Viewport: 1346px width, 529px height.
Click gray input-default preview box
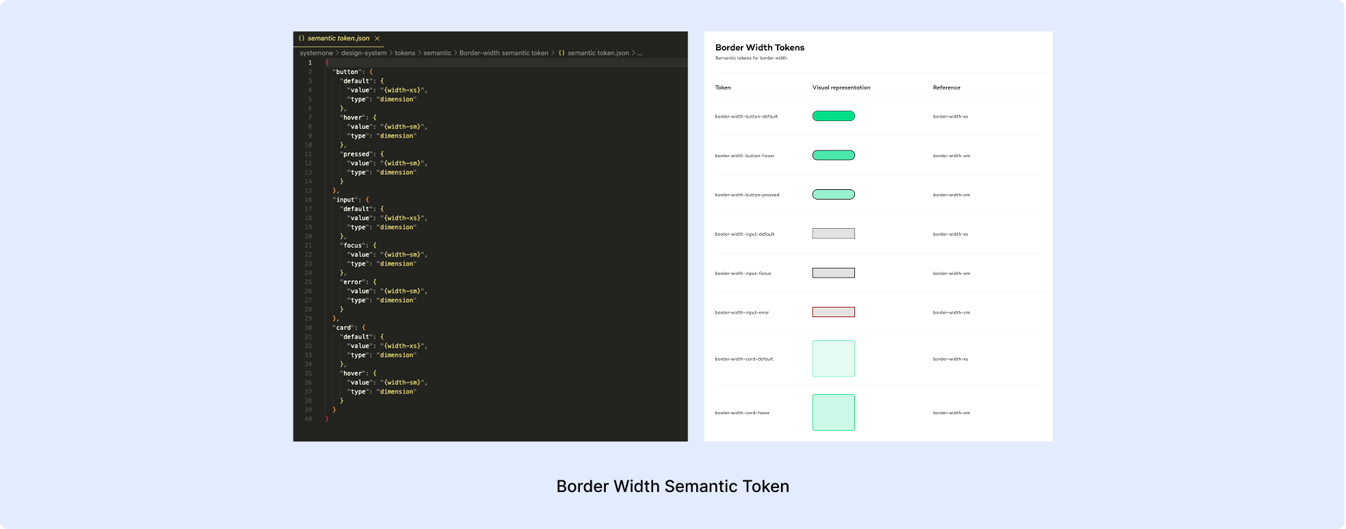pos(833,234)
